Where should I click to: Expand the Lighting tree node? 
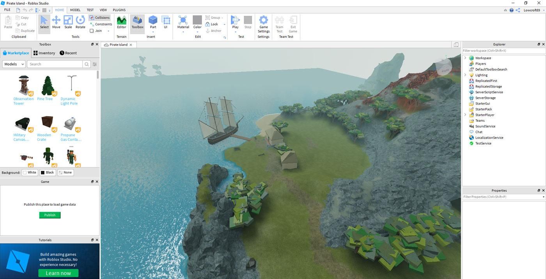pyautogui.click(x=465, y=75)
